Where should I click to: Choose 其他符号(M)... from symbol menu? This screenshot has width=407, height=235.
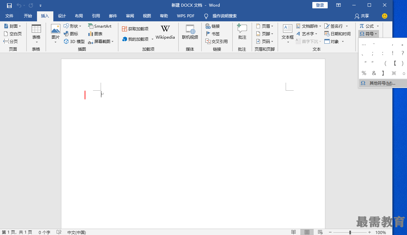[383, 83]
